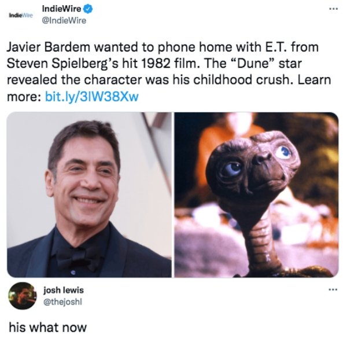This screenshot has height=341, width=347.
Task: Open the IndieWire profile avatar logo
Action: [x=20, y=16]
